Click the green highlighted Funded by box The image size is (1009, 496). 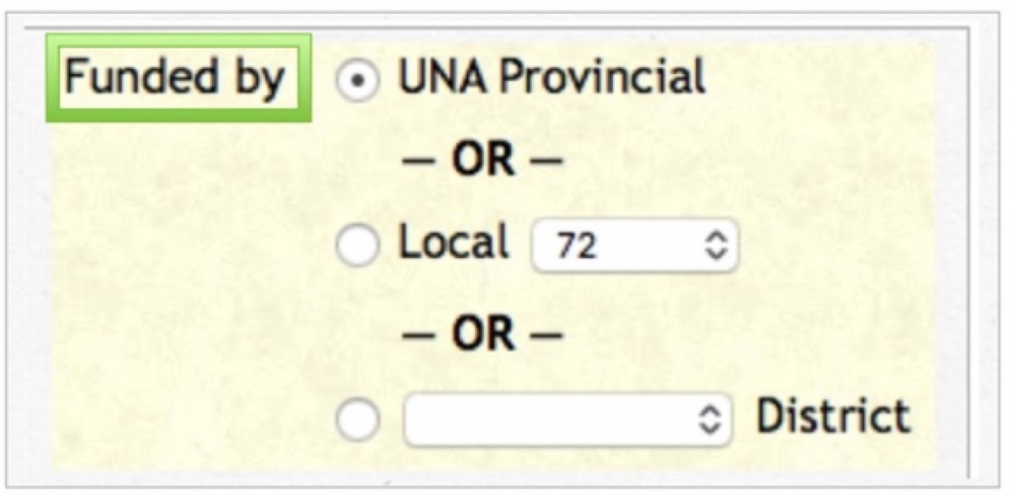click(178, 78)
